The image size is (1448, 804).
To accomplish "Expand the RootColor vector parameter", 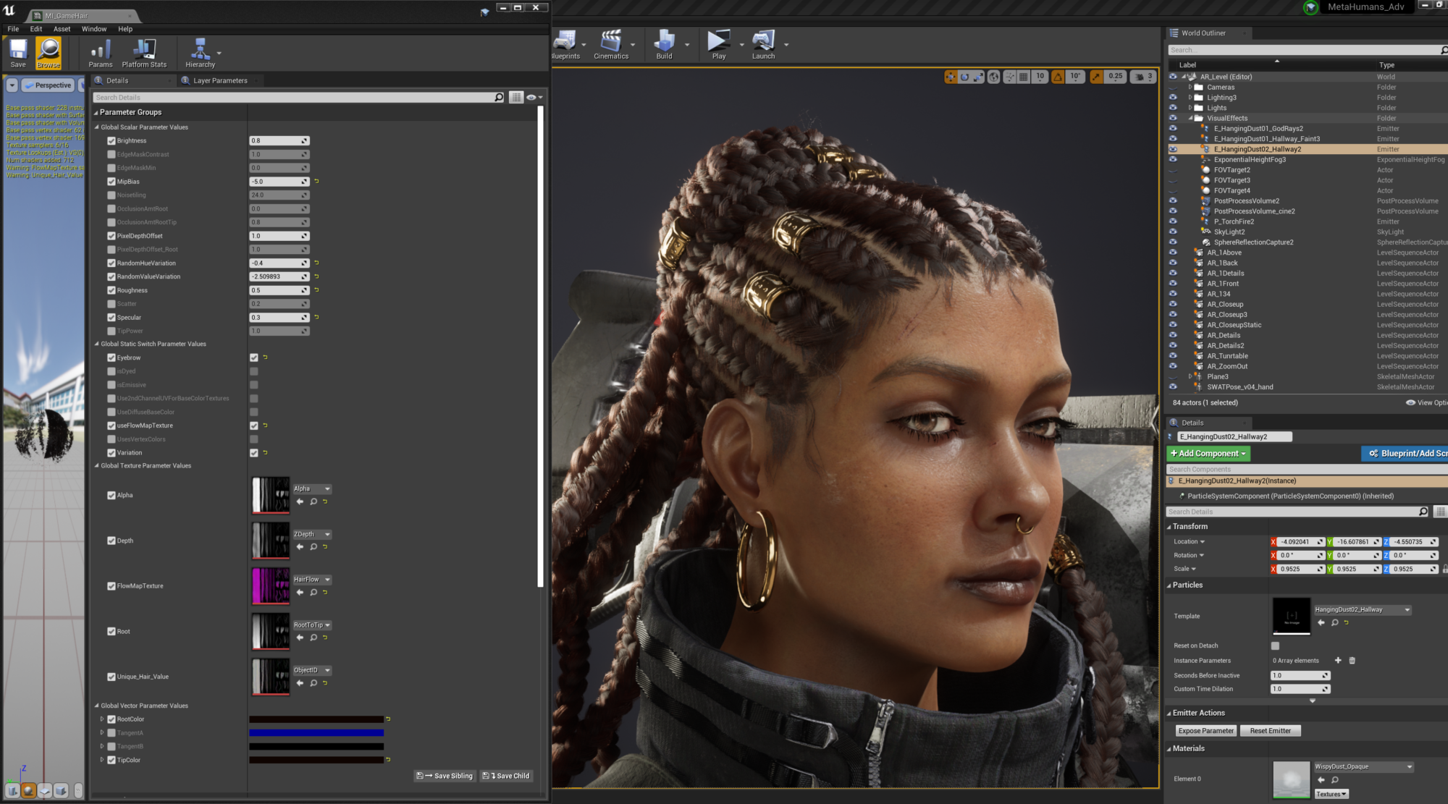I will [x=102, y=719].
